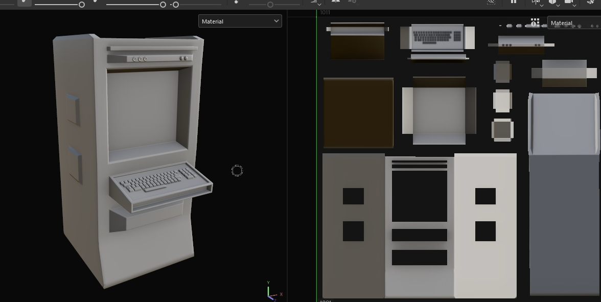Viewport: 601px width, 302px height.
Task: Toggle symmetry painting on
Action: (336, 2)
